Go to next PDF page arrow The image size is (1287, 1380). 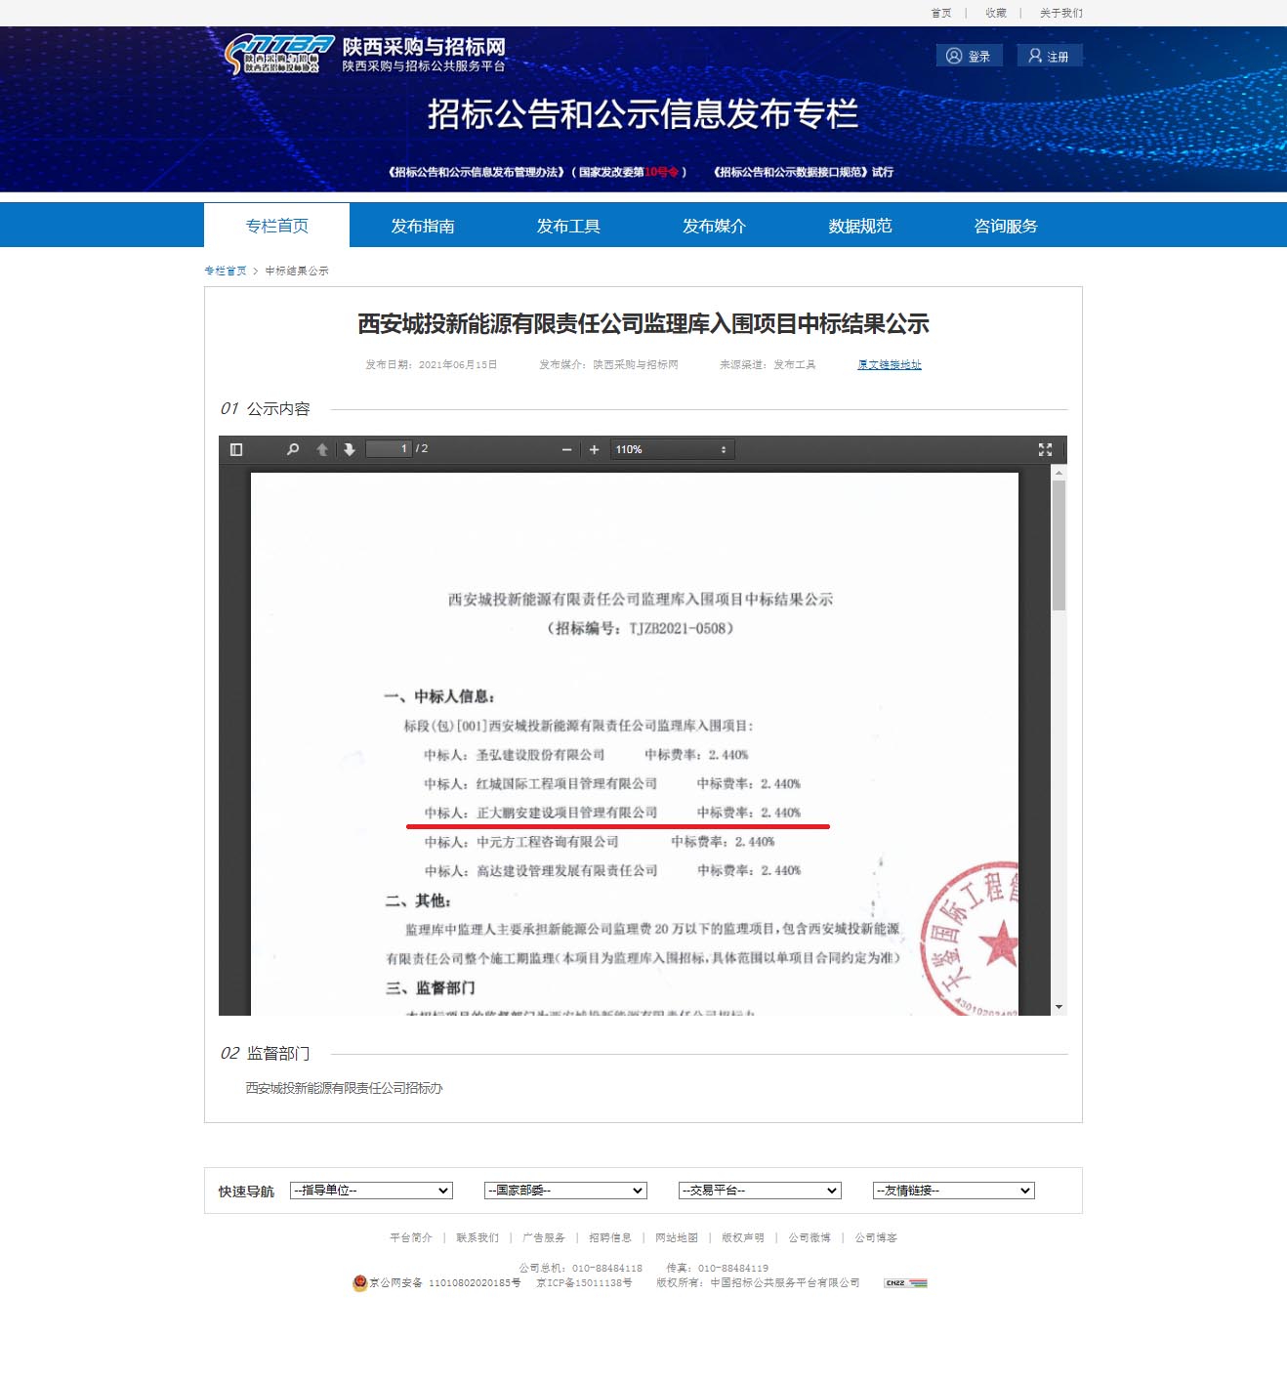point(349,449)
